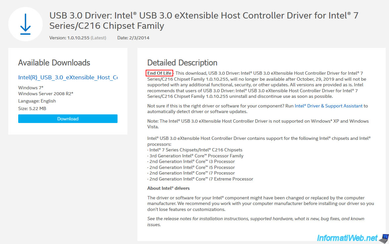The image size is (389, 244).
Task: Click the 3rd Generation Intel Core Processor Family line
Action: tap(195, 156)
